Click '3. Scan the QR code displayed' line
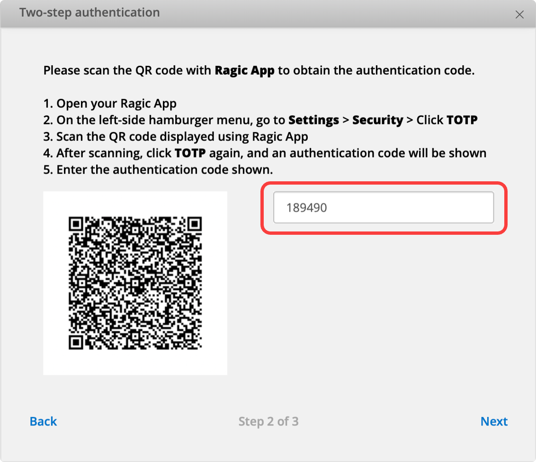The height and width of the screenshot is (462, 536). click(176, 137)
